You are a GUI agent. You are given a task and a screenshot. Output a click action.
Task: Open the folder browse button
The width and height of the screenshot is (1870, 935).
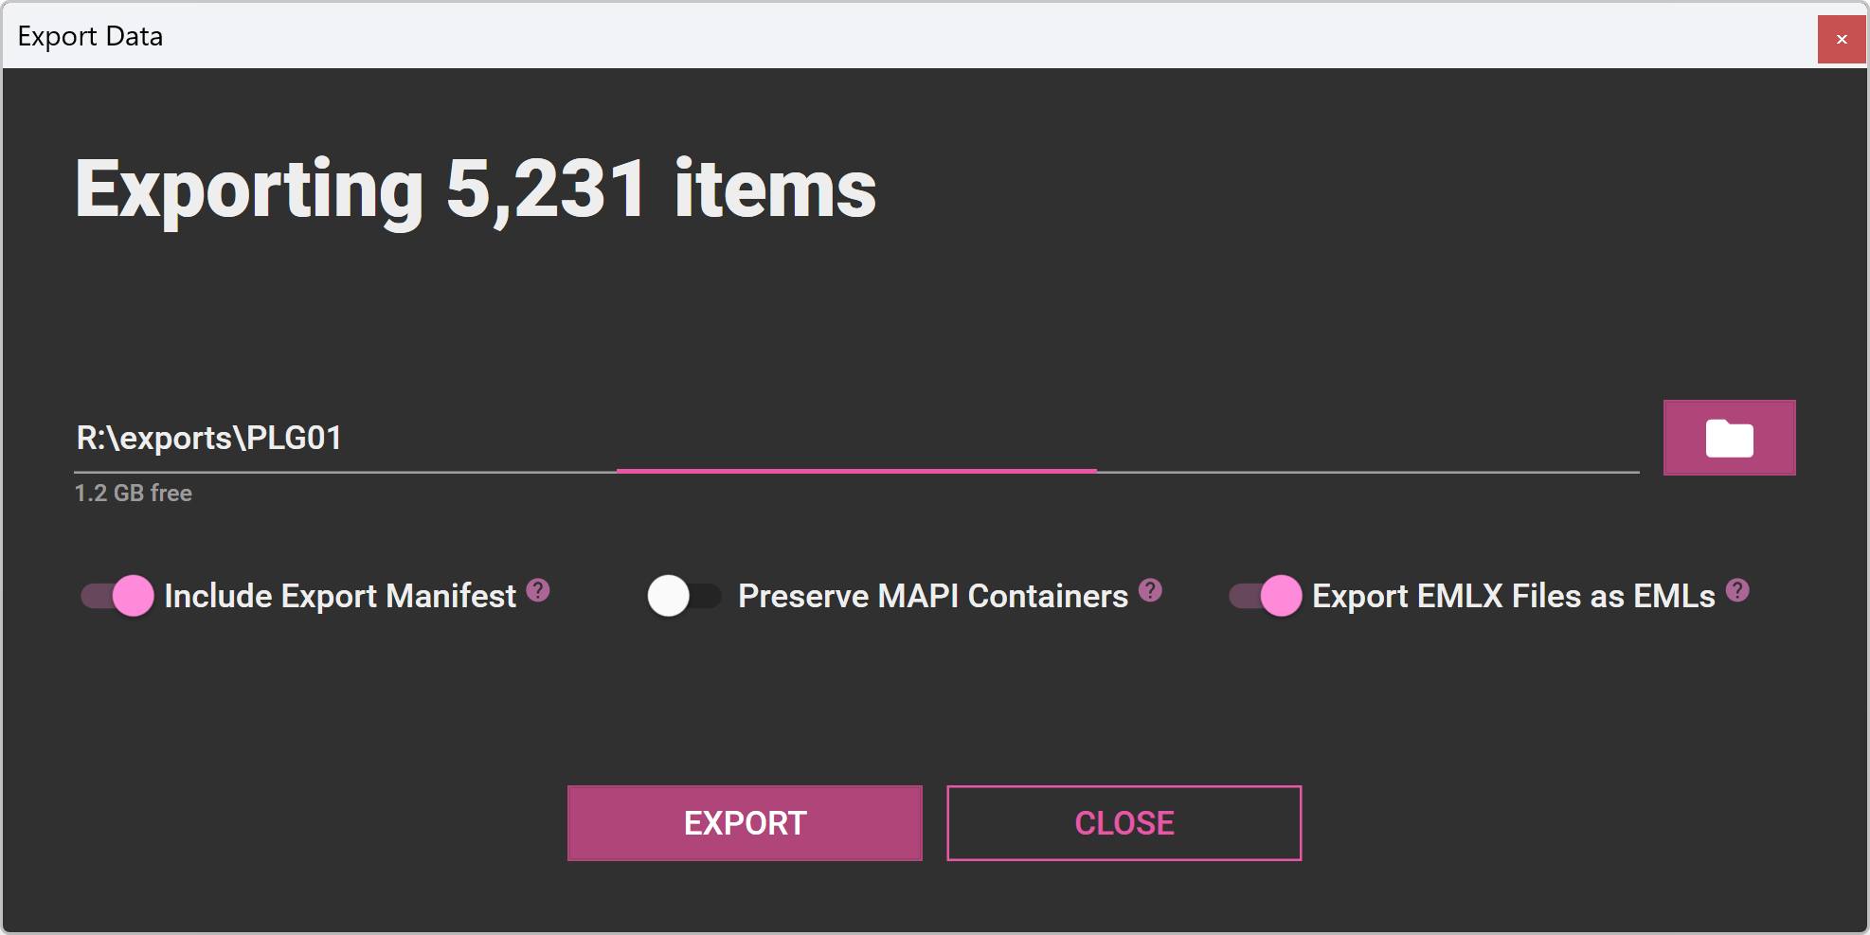1729,438
